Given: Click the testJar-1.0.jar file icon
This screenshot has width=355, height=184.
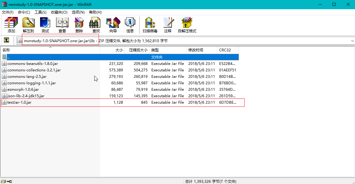Looking at the screenshot, I should coord(4,102).
